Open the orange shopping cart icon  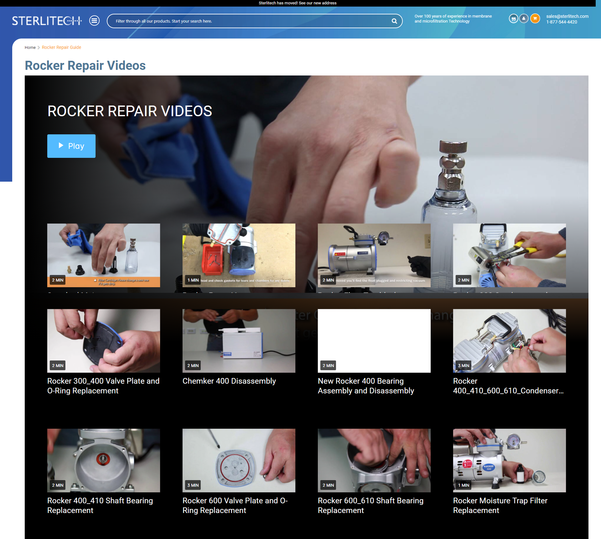click(535, 19)
